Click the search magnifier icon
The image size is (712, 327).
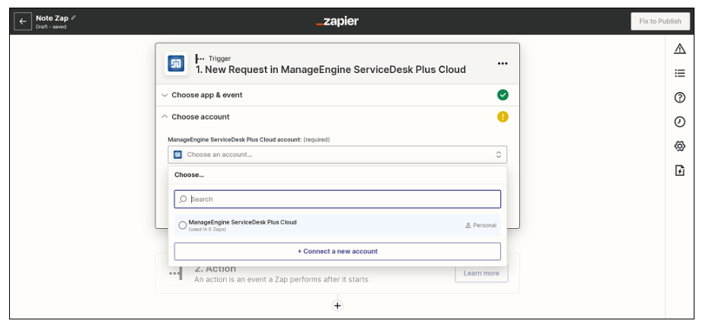tap(183, 199)
